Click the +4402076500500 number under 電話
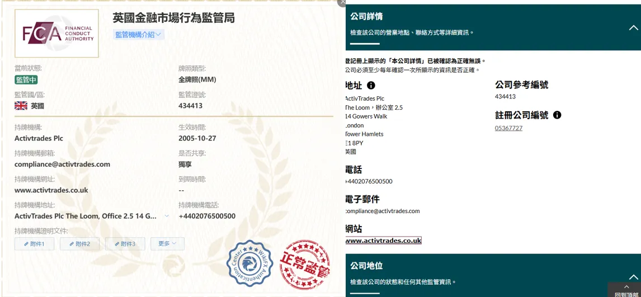 pos(369,181)
